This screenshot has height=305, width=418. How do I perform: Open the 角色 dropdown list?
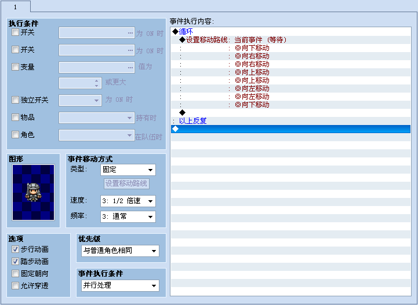coord(97,135)
